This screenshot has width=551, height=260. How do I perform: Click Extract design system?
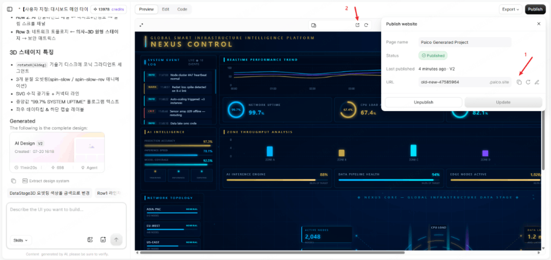(46, 181)
